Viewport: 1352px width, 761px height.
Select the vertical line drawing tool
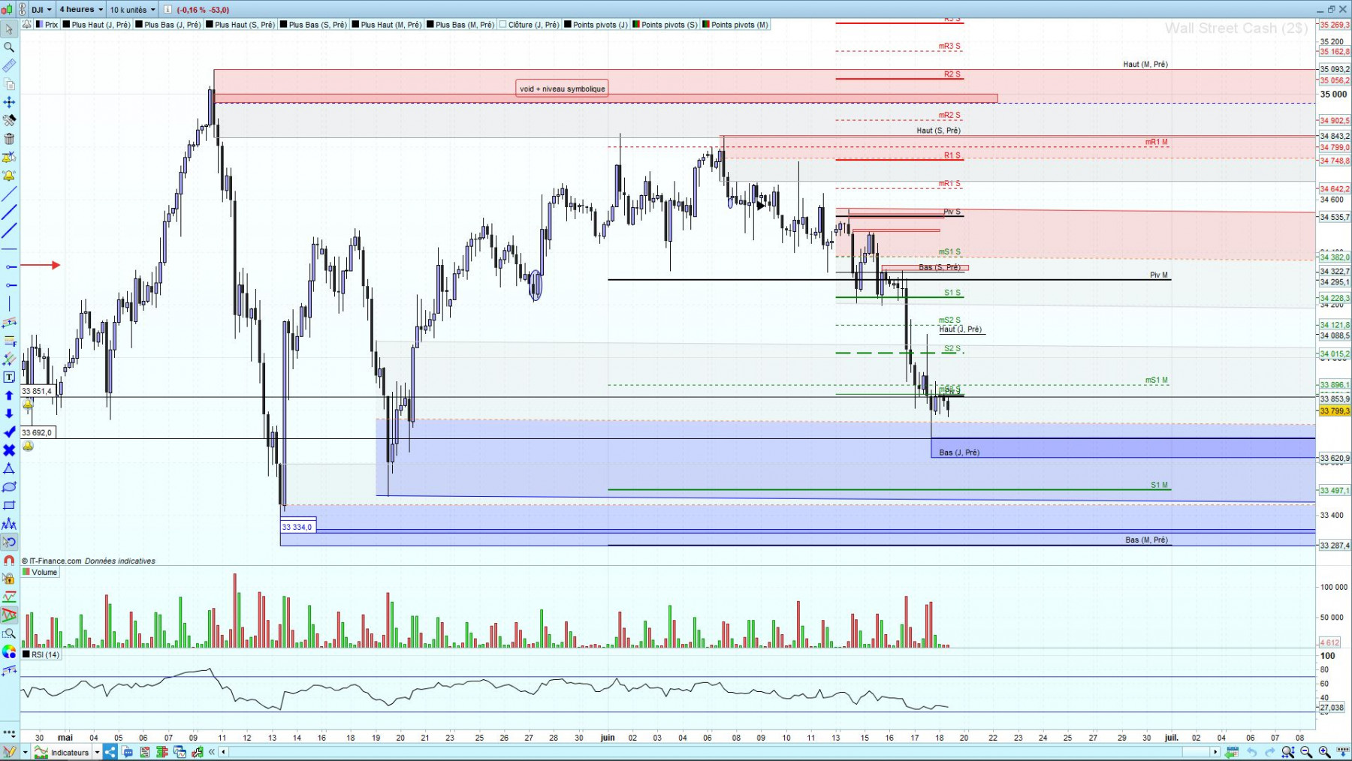click(x=9, y=303)
